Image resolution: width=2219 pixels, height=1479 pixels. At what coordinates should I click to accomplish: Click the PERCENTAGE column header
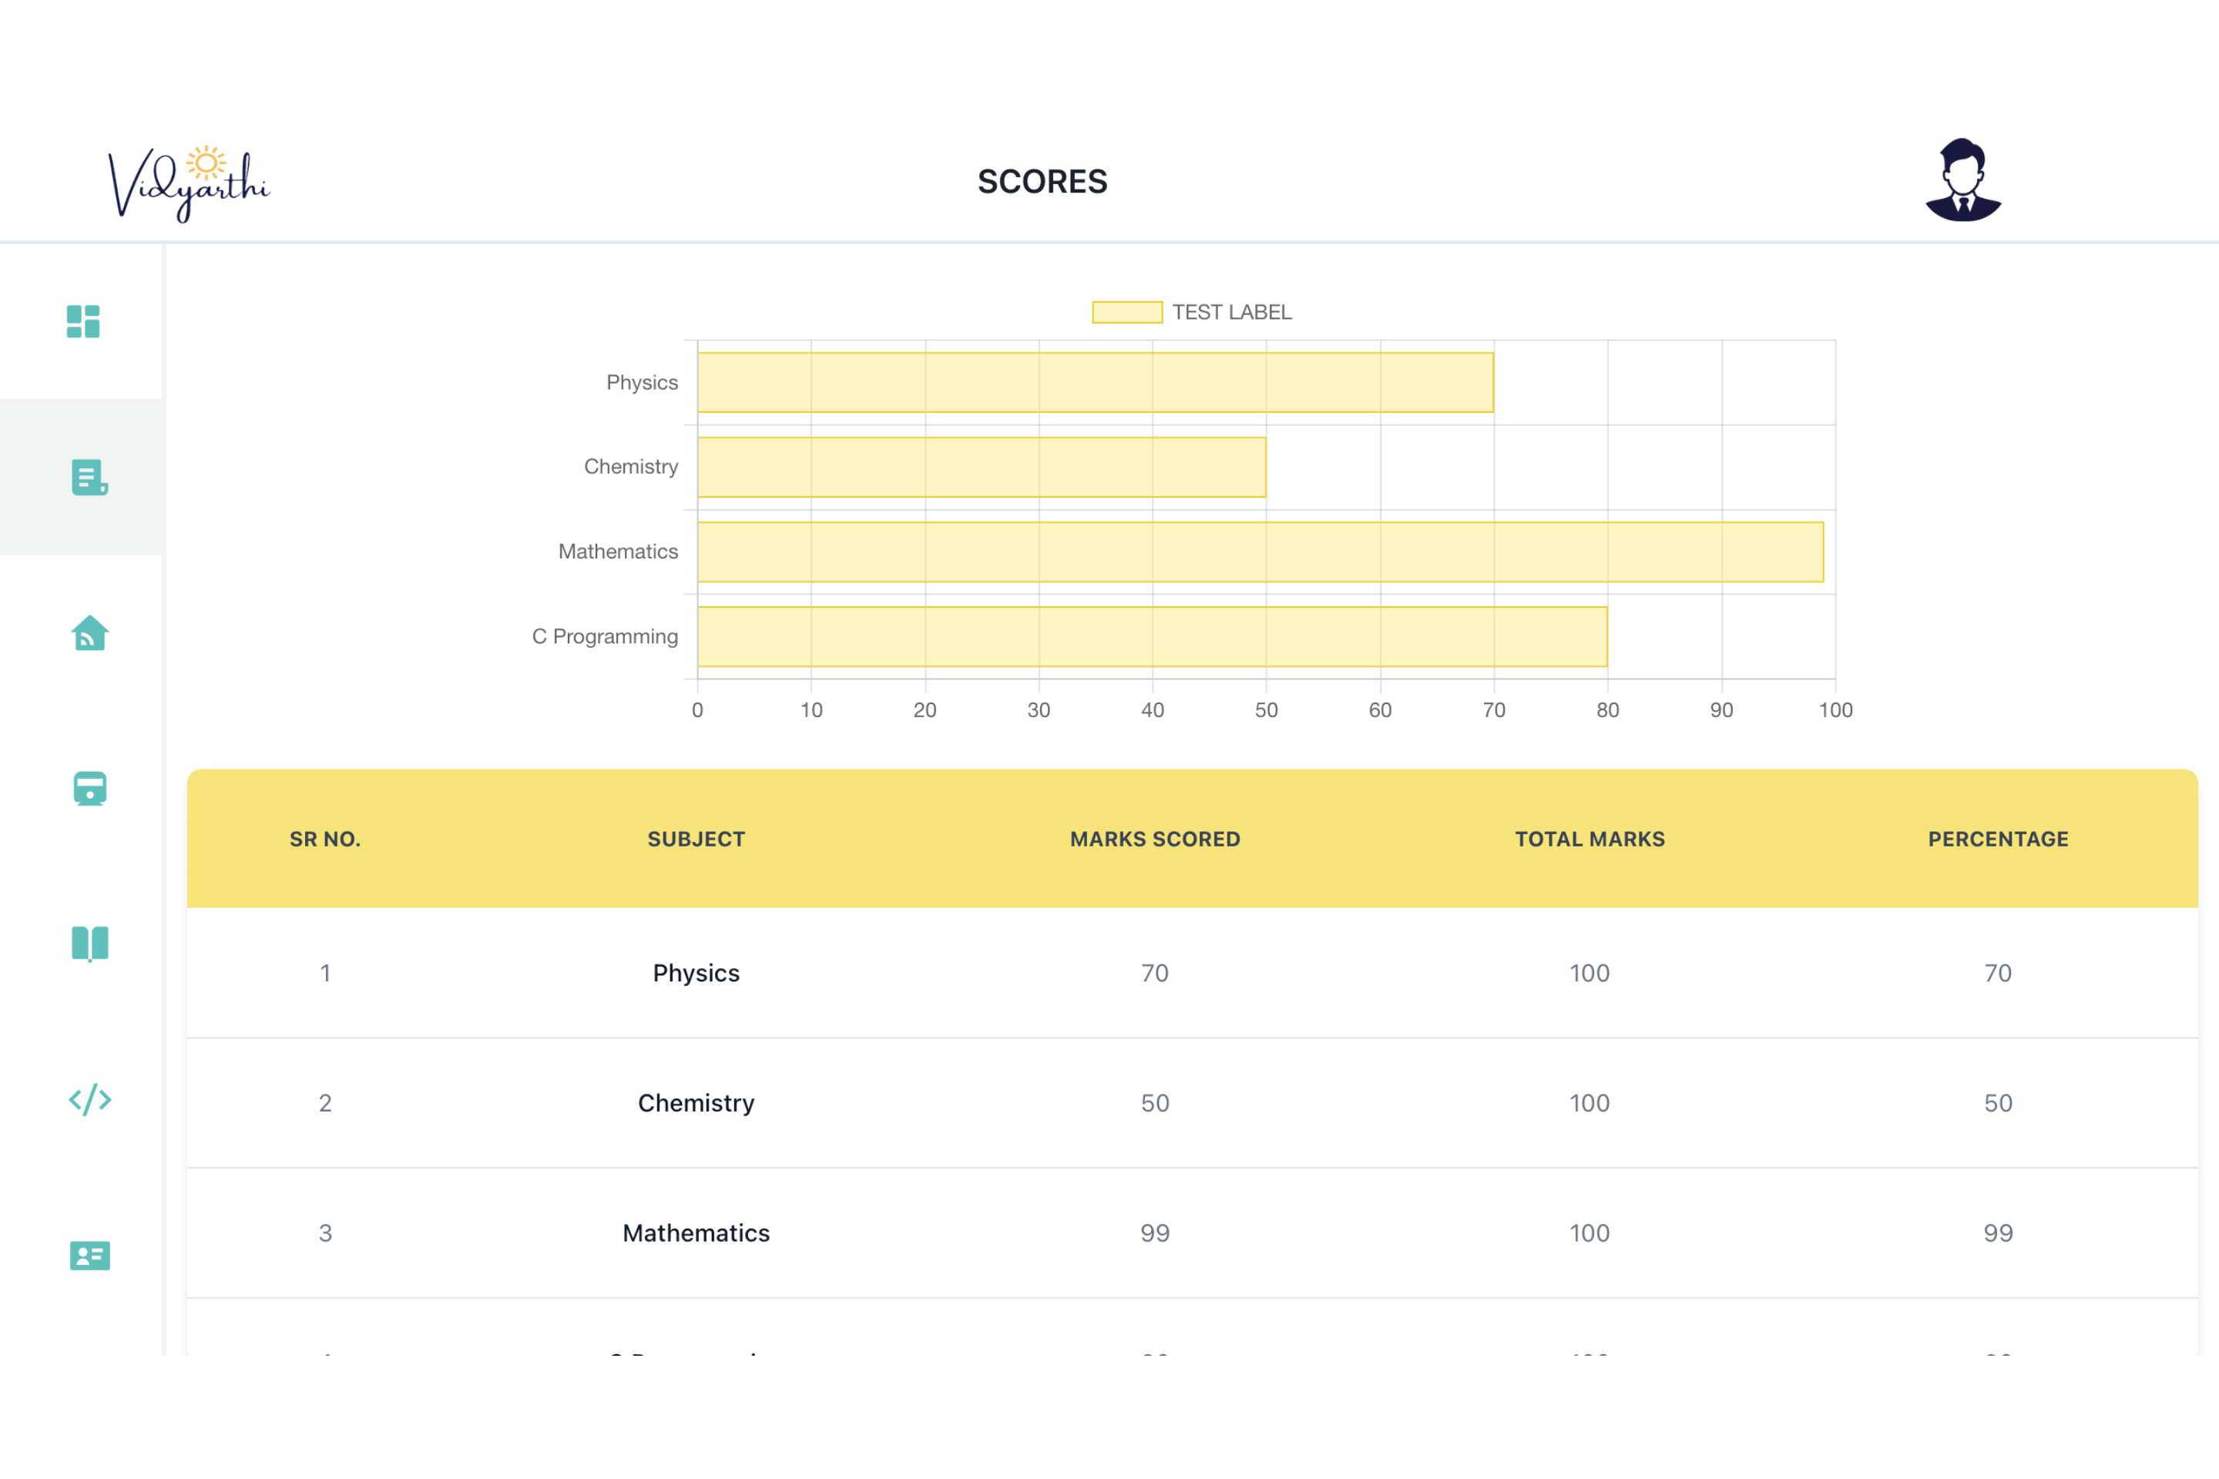(x=1997, y=839)
